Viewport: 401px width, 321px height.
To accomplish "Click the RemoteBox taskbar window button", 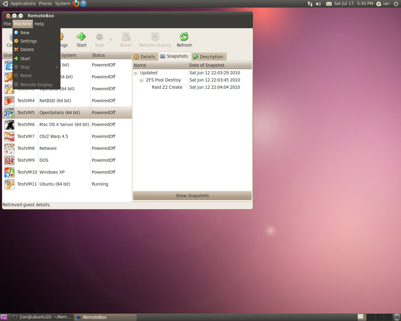I will (x=106, y=317).
